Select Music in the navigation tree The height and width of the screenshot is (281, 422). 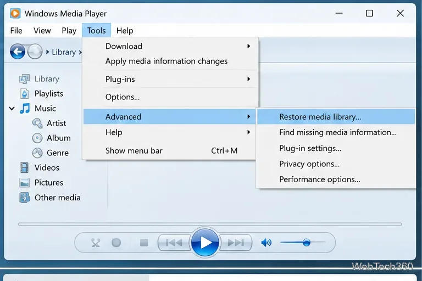coord(45,108)
